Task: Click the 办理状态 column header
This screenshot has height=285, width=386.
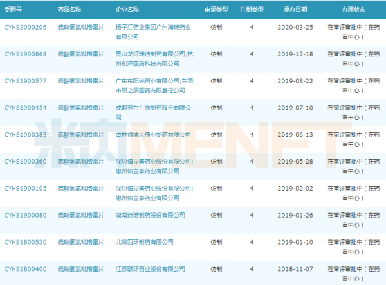Action: [354, 10]
